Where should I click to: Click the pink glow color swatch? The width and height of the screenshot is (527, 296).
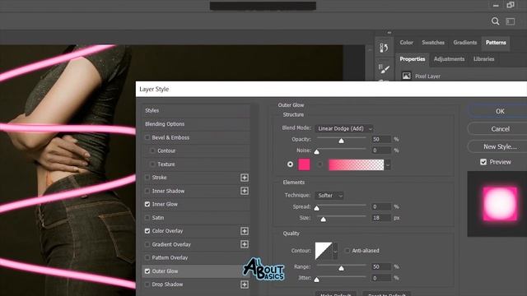tap(304, 164)
